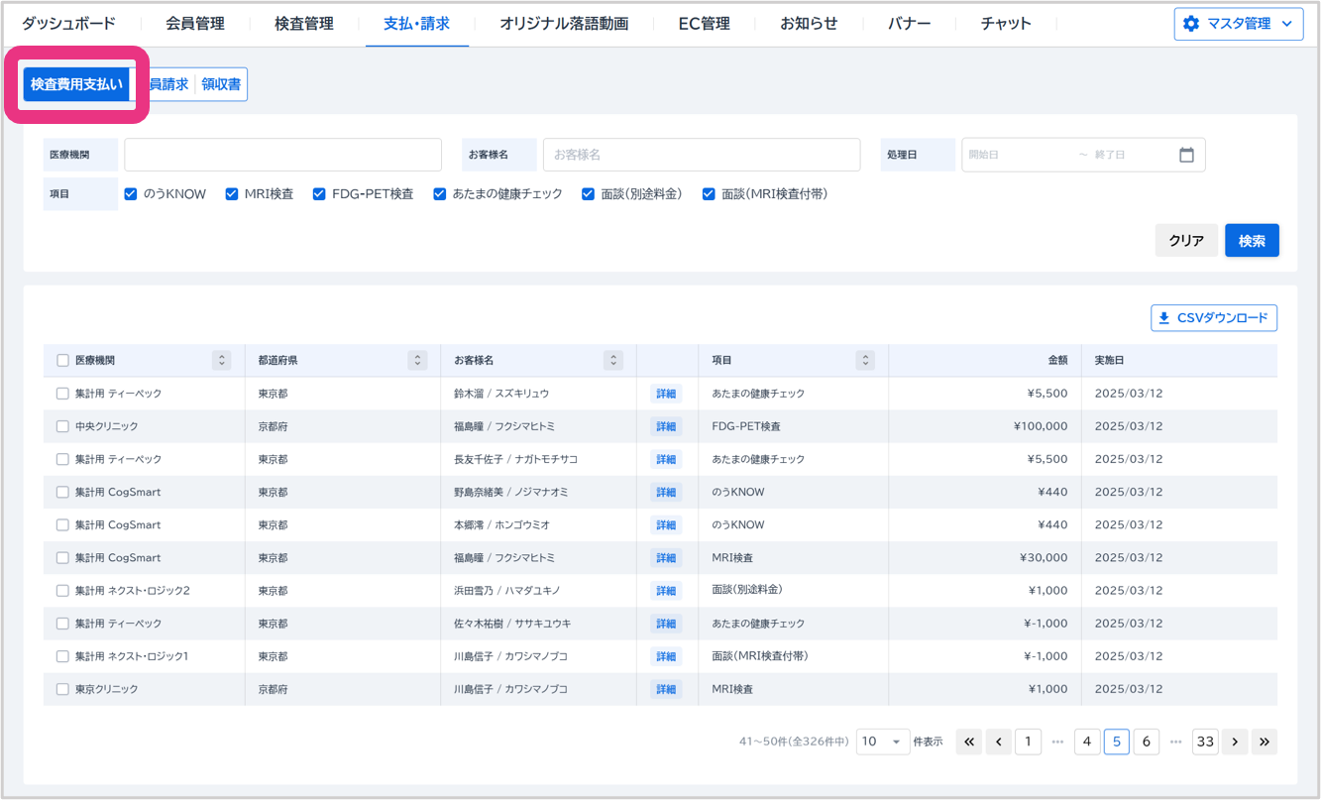Jump to the last page arrow
The image size is (1321, 800).
(x=1264, y=742)
